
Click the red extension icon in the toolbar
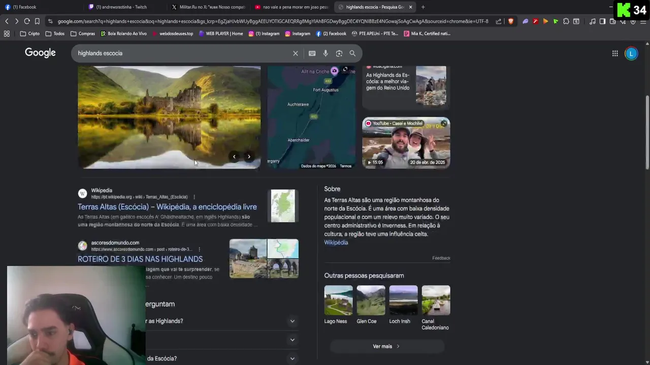pos(535,21)
